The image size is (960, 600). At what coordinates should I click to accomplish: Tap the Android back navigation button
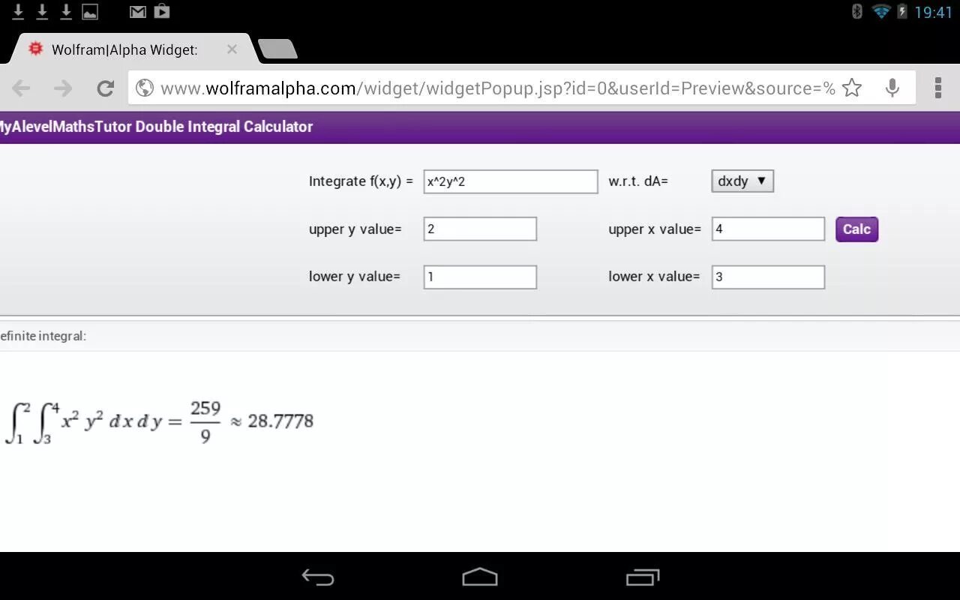click(x=318, y=577)
